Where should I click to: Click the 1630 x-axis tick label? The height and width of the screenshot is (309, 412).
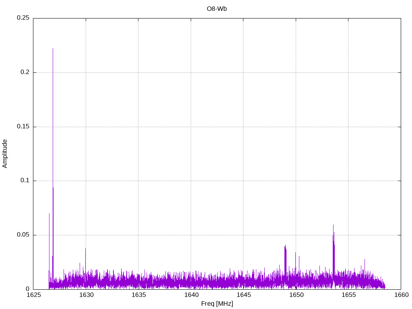(86, 295)
